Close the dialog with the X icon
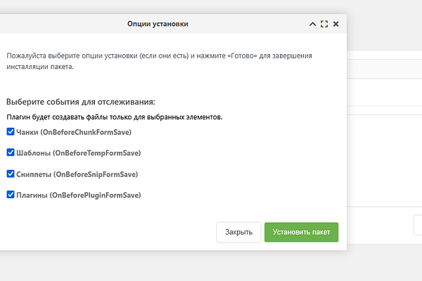Screen dimensions: 422x281 [x=336, y=24]
